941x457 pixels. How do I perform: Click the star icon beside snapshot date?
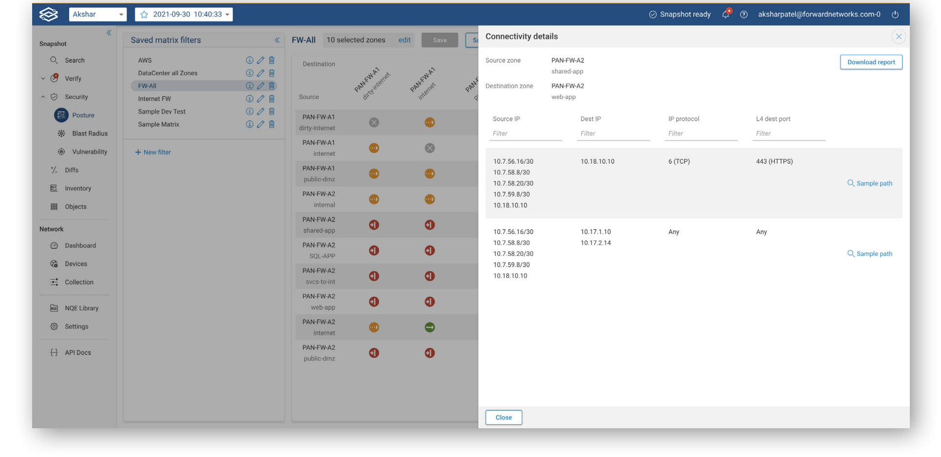point(144,15)
